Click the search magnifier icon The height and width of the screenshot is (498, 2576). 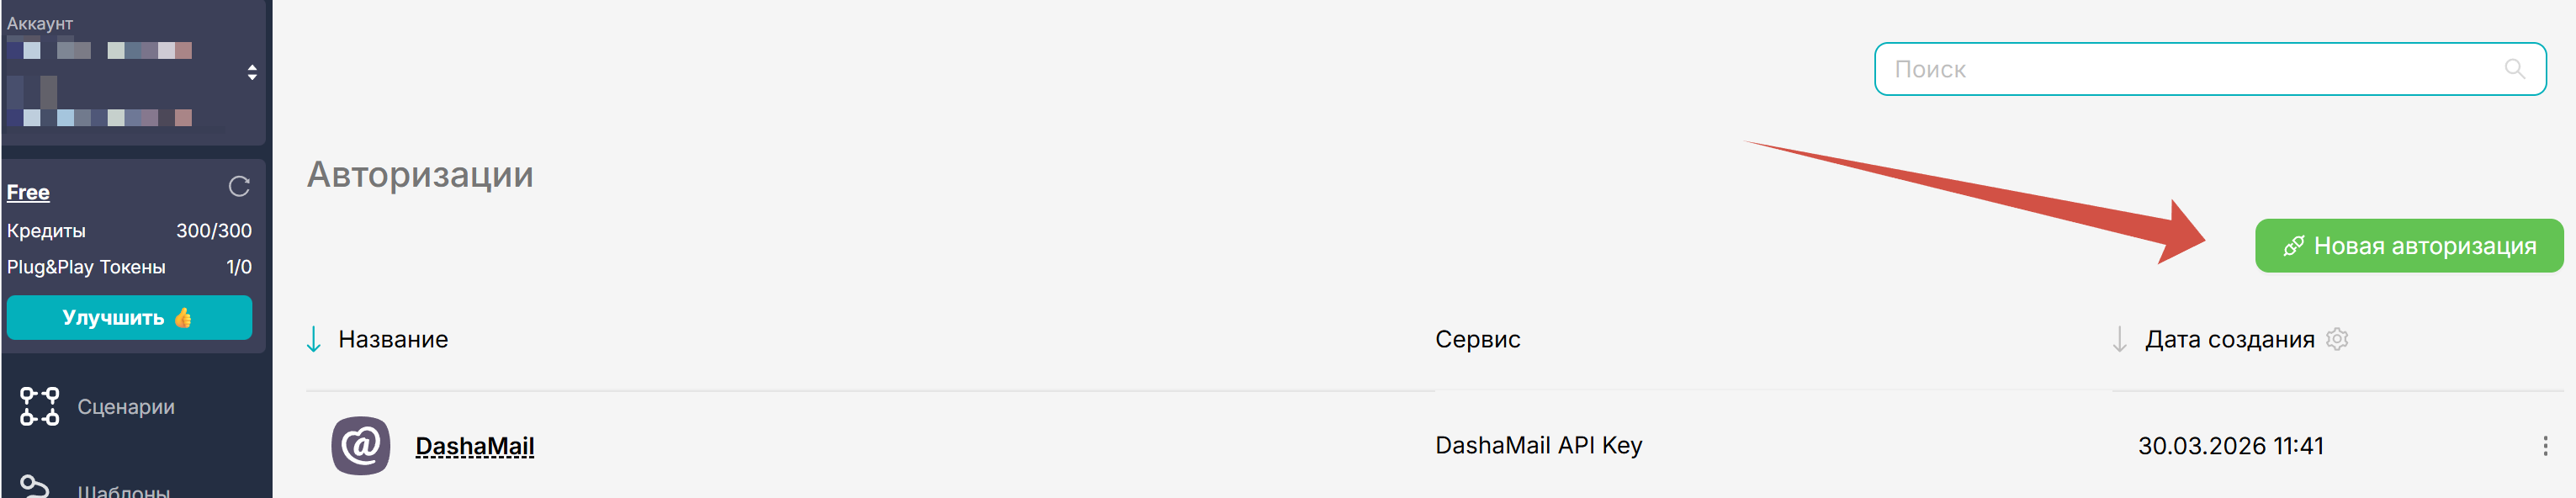pos(2514,69)
